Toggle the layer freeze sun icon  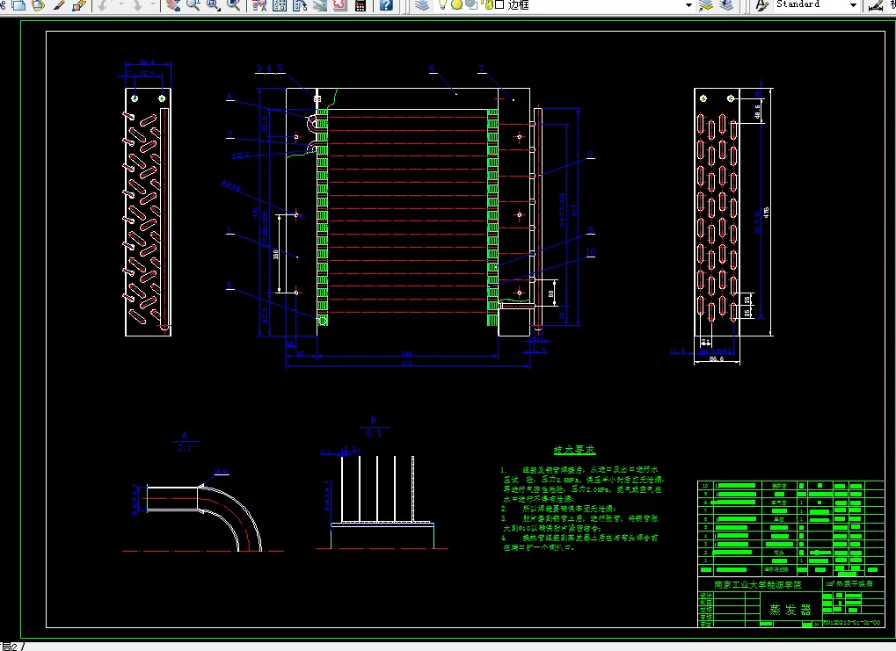click(x=456, y=4)
